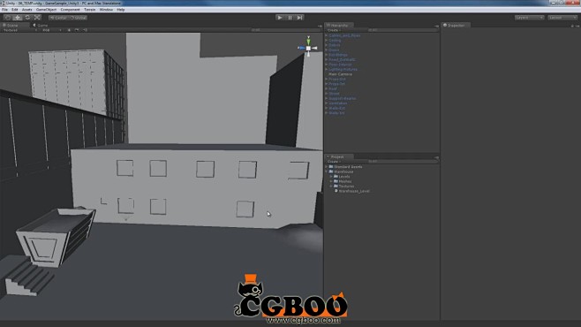Screen dimensions: 581x327
Task: Open the Layers dropdown
Action: pos(529,18)
